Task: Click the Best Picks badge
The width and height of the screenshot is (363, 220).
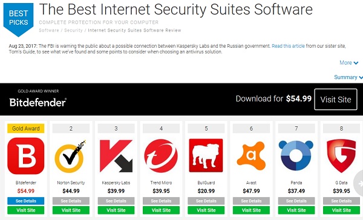Action: pyautogui.click(x=18, y=19)
